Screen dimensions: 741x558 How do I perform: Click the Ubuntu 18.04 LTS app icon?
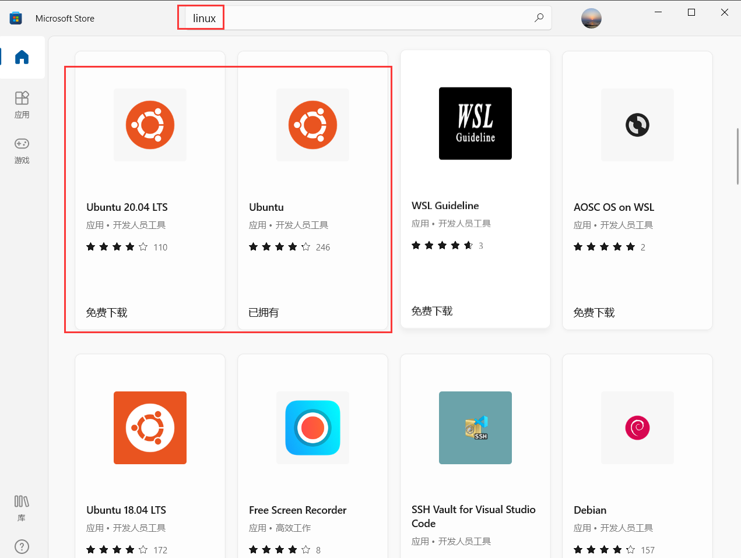point(150,428)
